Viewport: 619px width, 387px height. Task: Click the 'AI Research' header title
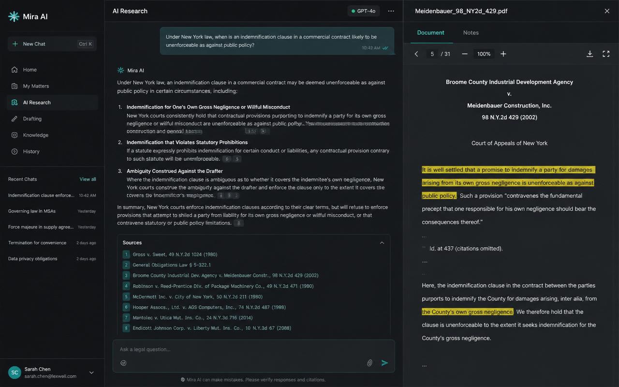[x=130, y=11]
